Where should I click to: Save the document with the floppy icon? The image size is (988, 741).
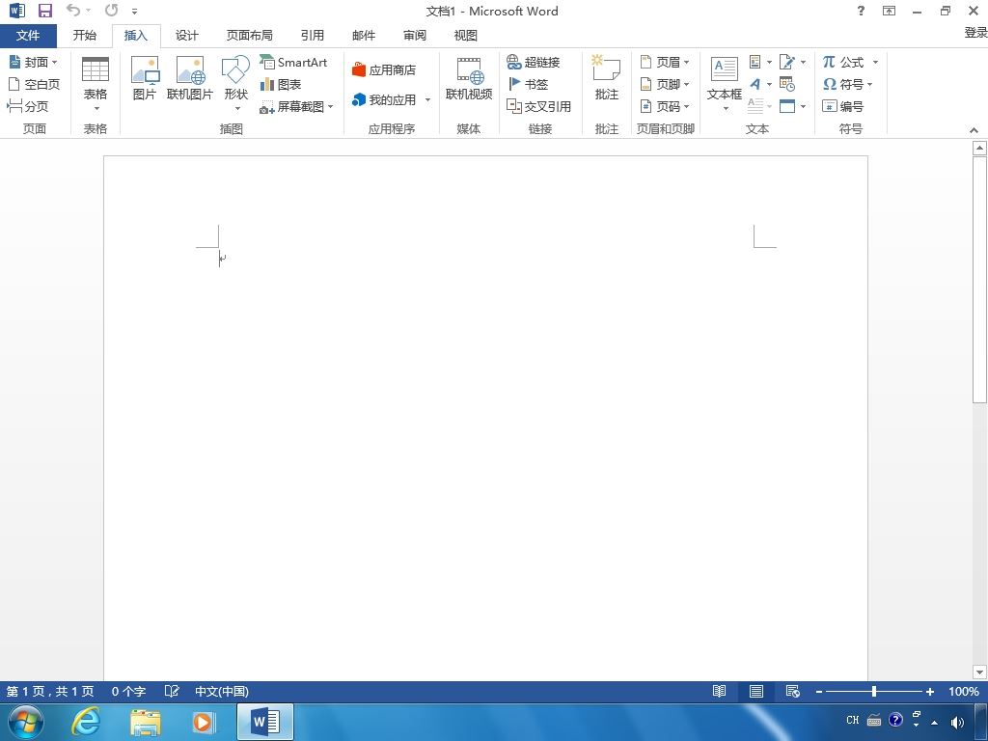(x=44, y=11)
